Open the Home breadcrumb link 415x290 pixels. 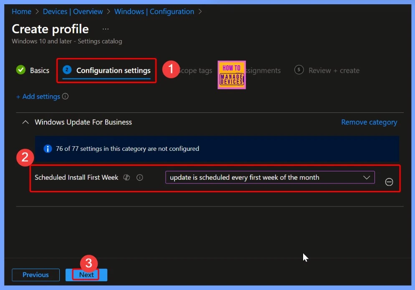[x=21, y=11]
